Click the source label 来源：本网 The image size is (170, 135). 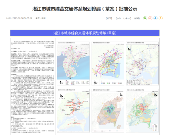pos(41,18)
